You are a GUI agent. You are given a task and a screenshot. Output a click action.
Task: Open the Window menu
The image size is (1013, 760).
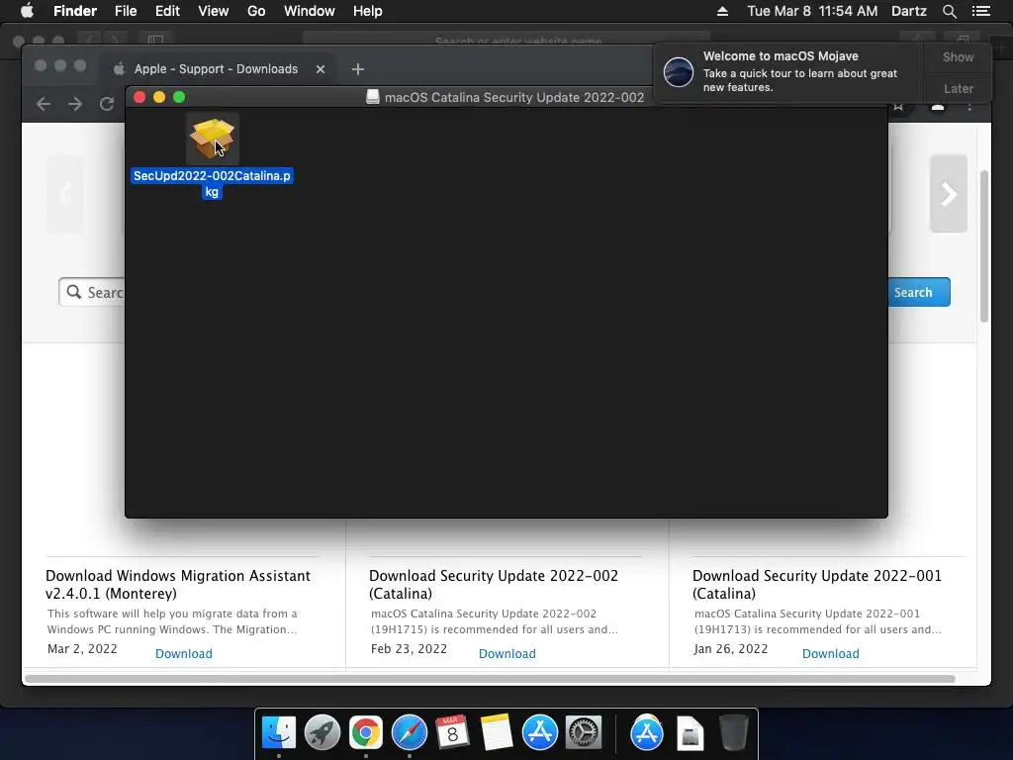(x=310, y=11)
